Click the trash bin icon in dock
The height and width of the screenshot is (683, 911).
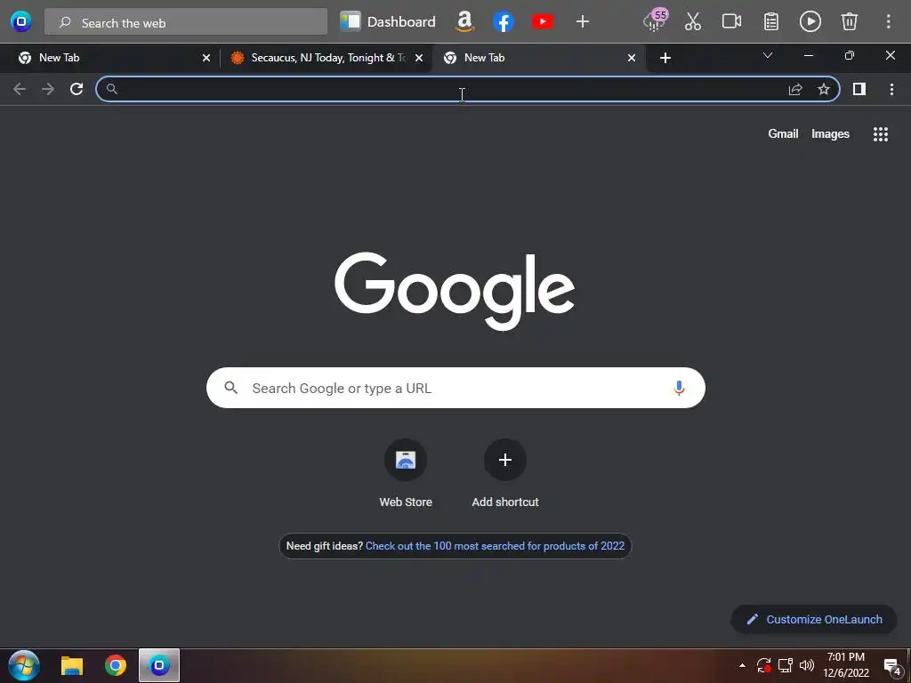point(849,22)
